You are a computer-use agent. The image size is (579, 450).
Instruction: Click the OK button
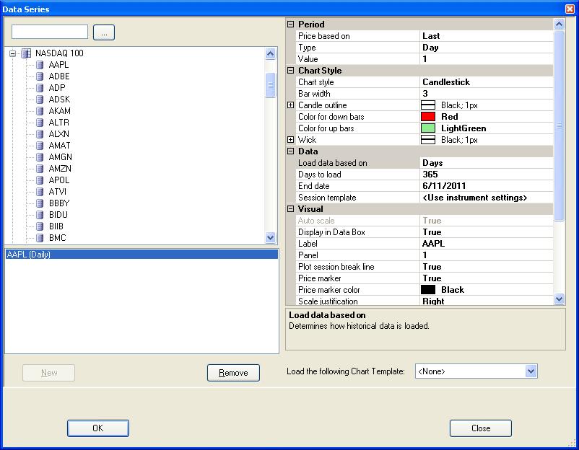click(98, 428)
